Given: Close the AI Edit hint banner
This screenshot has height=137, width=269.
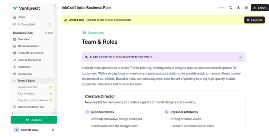Looking at the screenshot, I should pyautogui.click(x=241, y=57).
